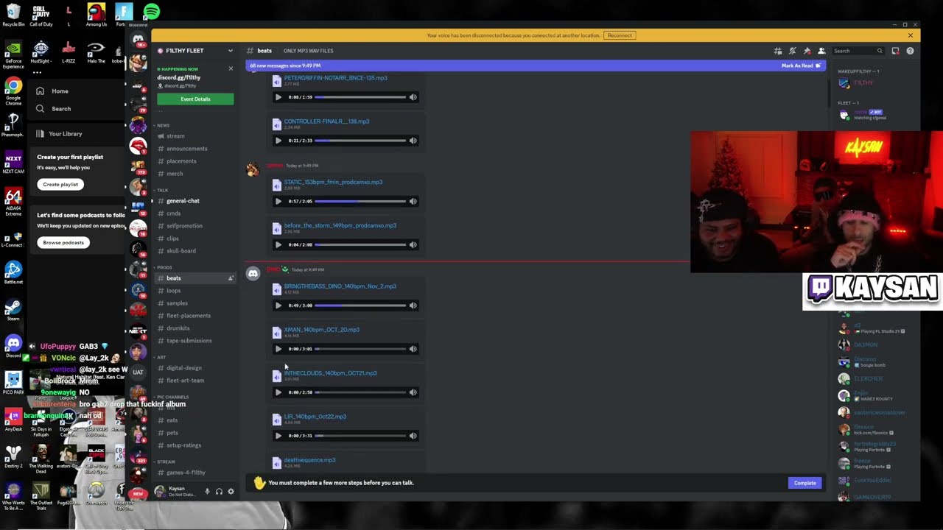Collapse the TALK channel category
The height and width of the screenshot is (530, 943).
click(x=161, y=190)
